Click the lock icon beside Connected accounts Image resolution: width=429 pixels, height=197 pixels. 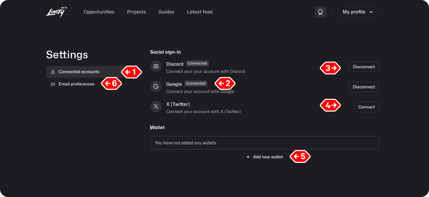[x=53, y=72]
